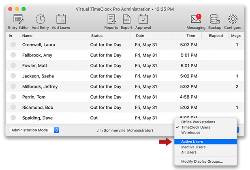Select the Spalding, Dave name

pyautogui.click(x=37, y=118)
